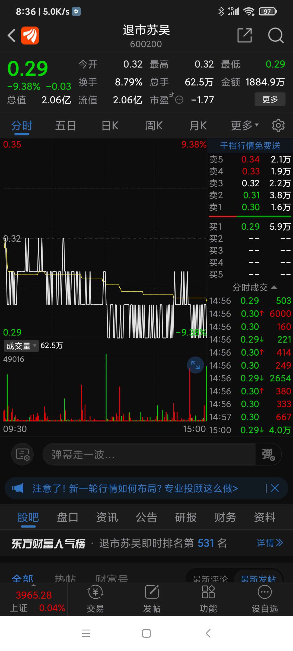The height and width of the screenshot is (651, 293).
Task: Open 成交量 indicator dropdown
Action: coord(21,346)
